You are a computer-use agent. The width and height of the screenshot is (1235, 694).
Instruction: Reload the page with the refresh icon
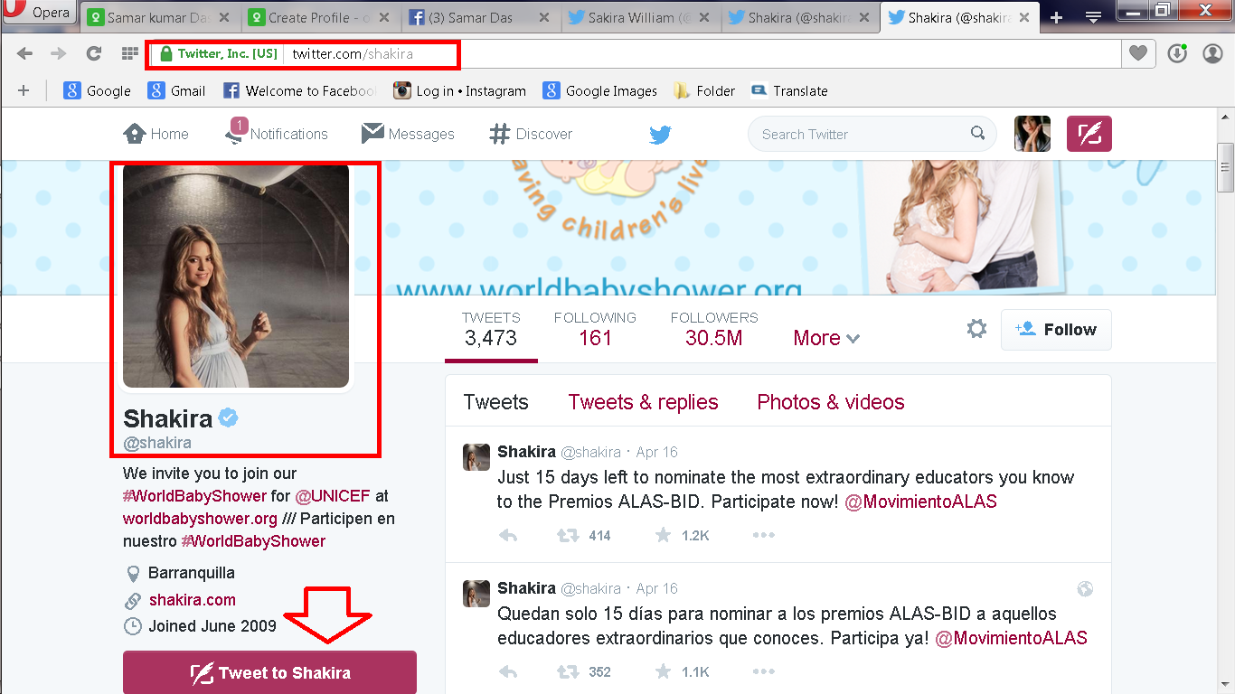(93, 54)
